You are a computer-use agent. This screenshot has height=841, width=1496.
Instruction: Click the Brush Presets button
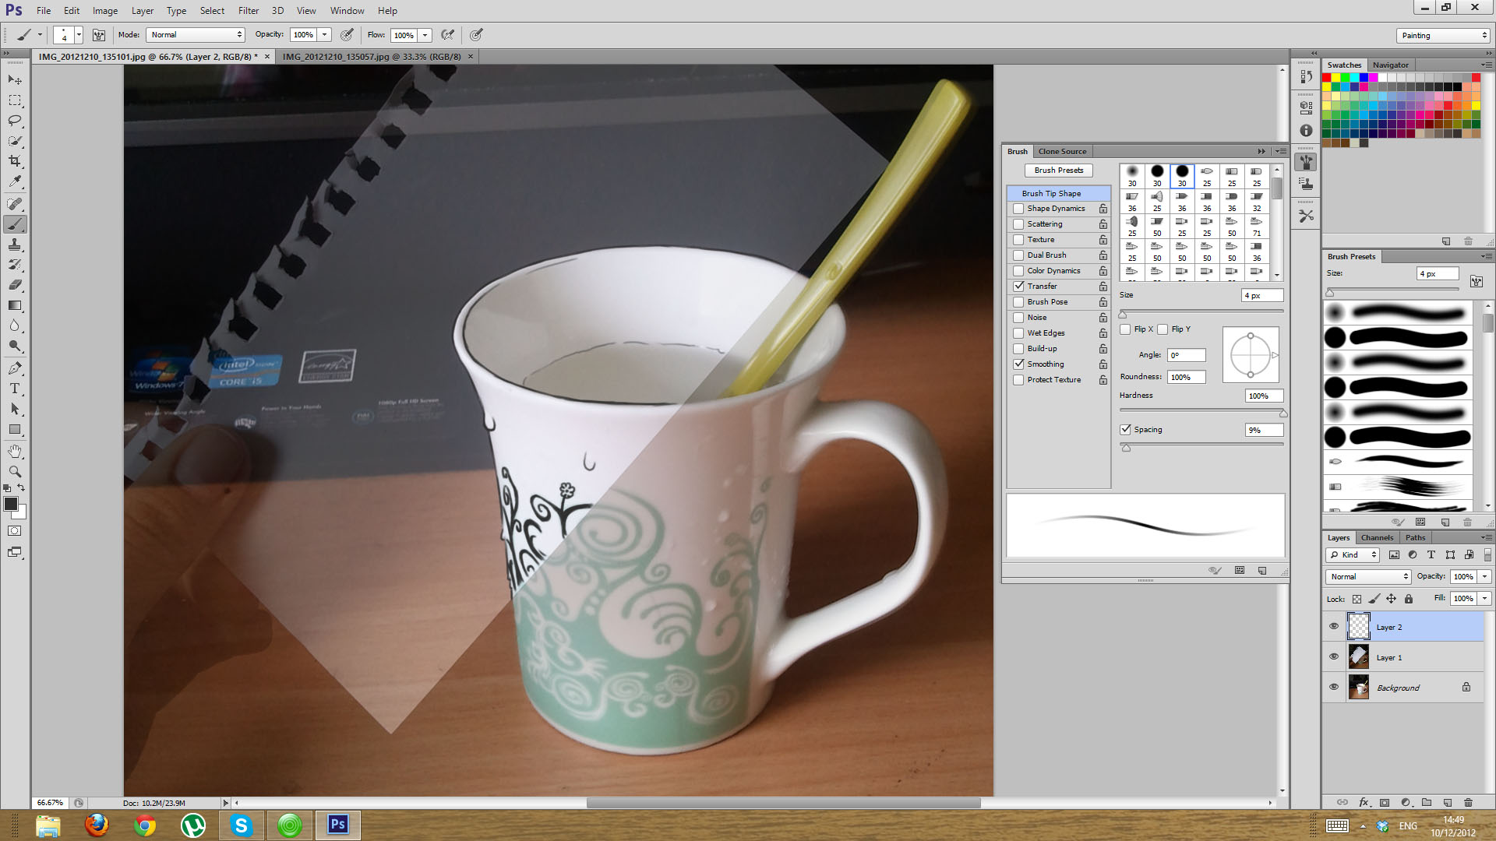1059,171
